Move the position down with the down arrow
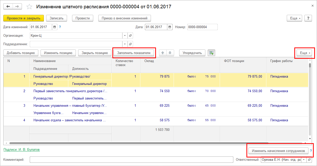The image size is (317, 166). pyautogui.click(x=170, y=53)
